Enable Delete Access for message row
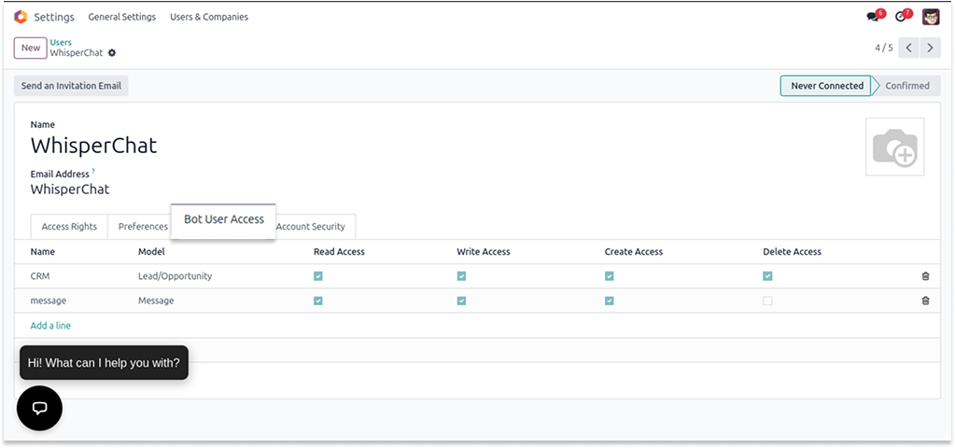The height and width of the screenshot is (448, 955). point(767,301)
